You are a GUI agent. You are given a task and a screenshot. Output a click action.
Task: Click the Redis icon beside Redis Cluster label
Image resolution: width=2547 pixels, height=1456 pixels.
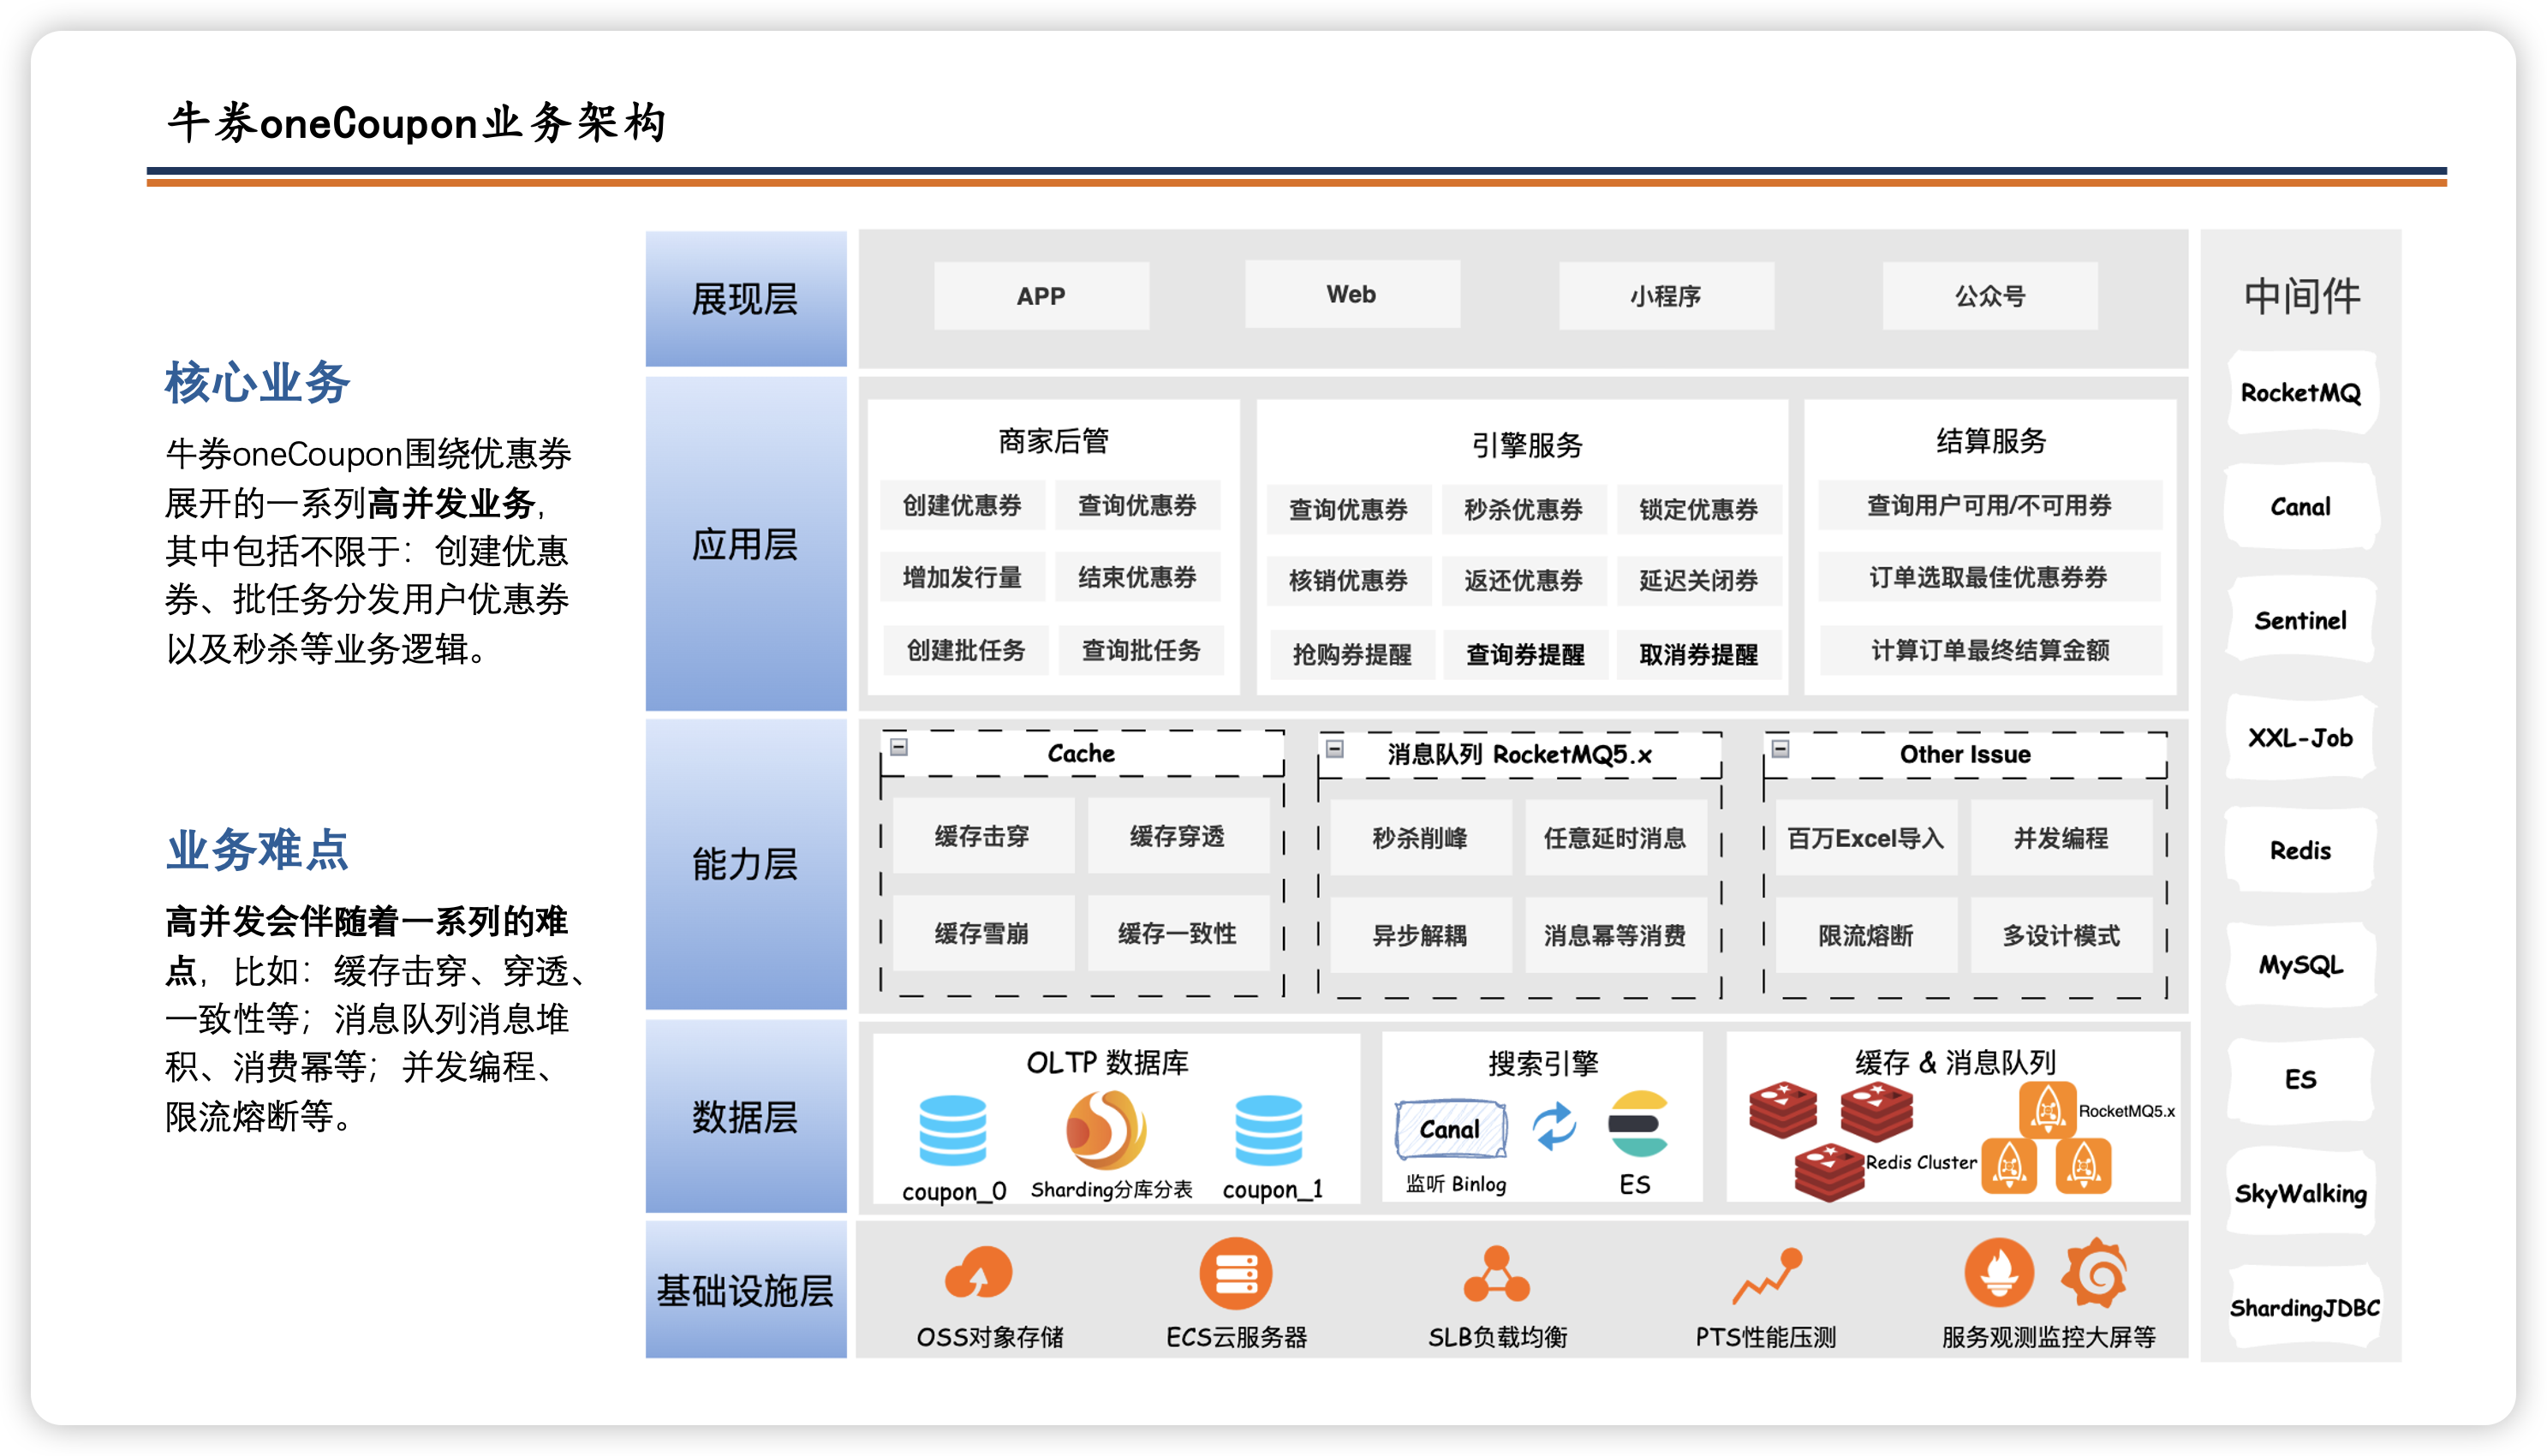[x=1828, y=1172]
